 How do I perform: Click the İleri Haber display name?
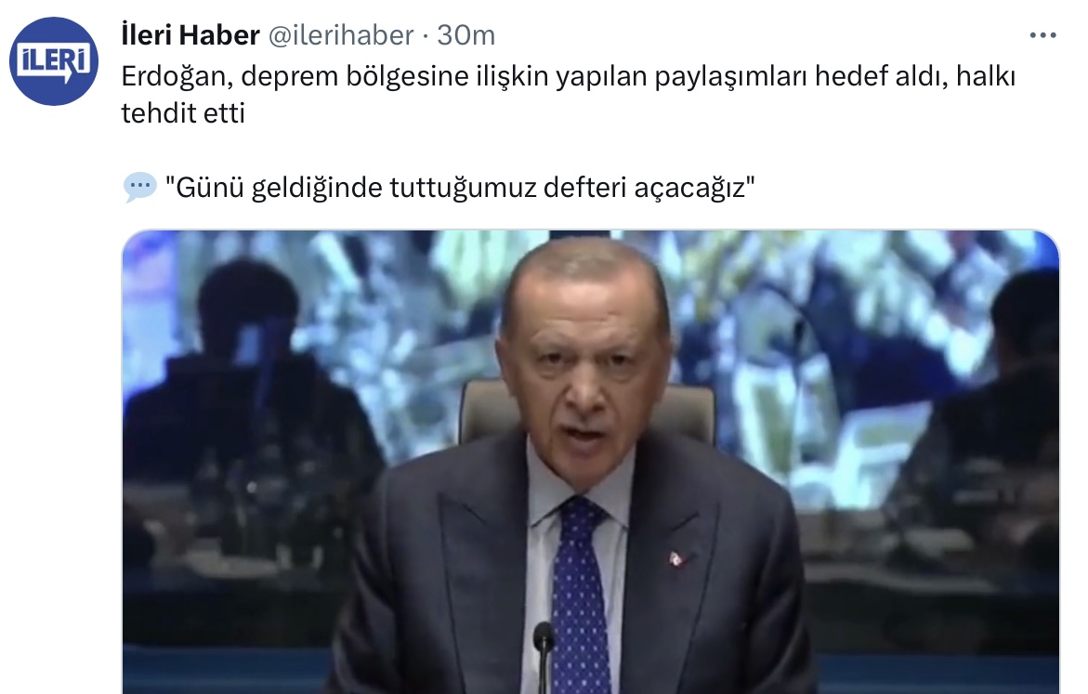[x=190, y=34]
